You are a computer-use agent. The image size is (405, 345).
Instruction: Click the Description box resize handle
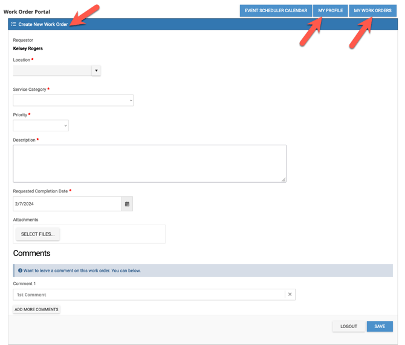pyautogui.click(x=283, y=179)
